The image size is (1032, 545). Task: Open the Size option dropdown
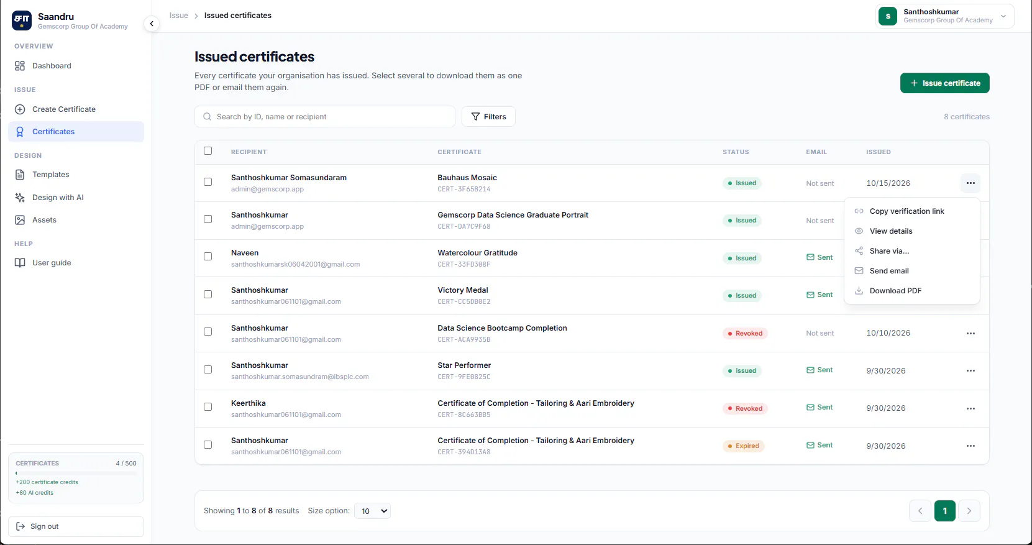(x=372, y=511)
